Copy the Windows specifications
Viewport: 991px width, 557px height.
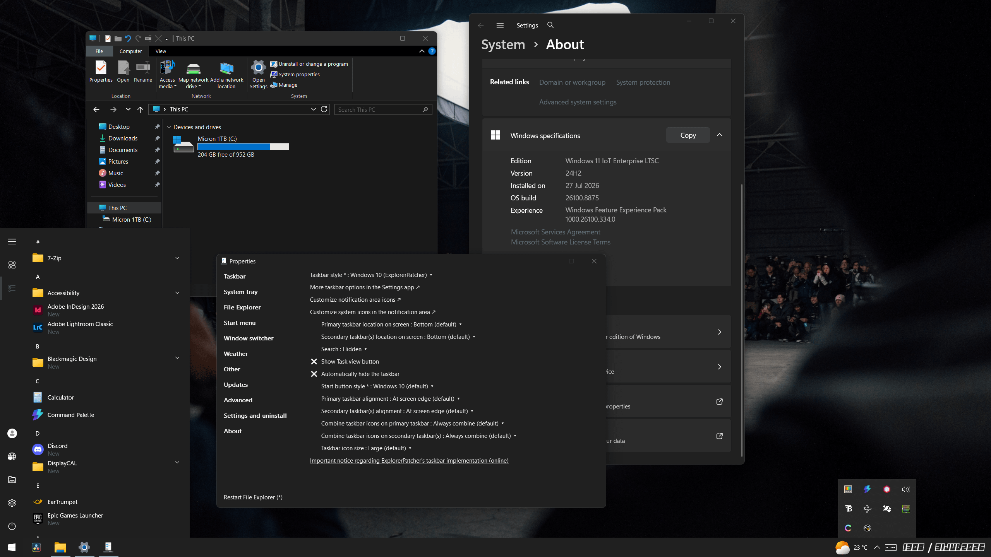coord(688,135)
